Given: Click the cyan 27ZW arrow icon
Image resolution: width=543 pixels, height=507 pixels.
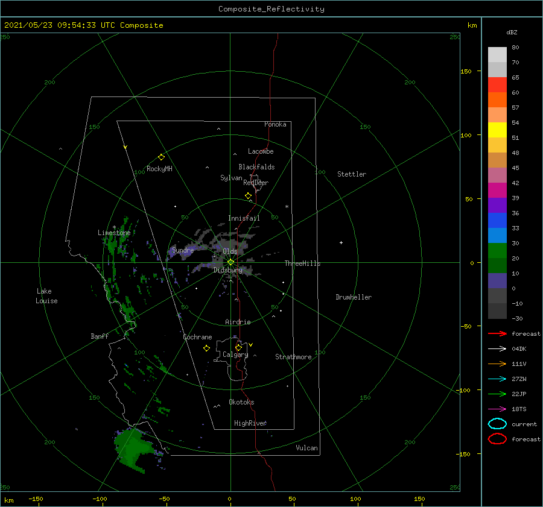Looking at the screenshot, I should 497,379.
